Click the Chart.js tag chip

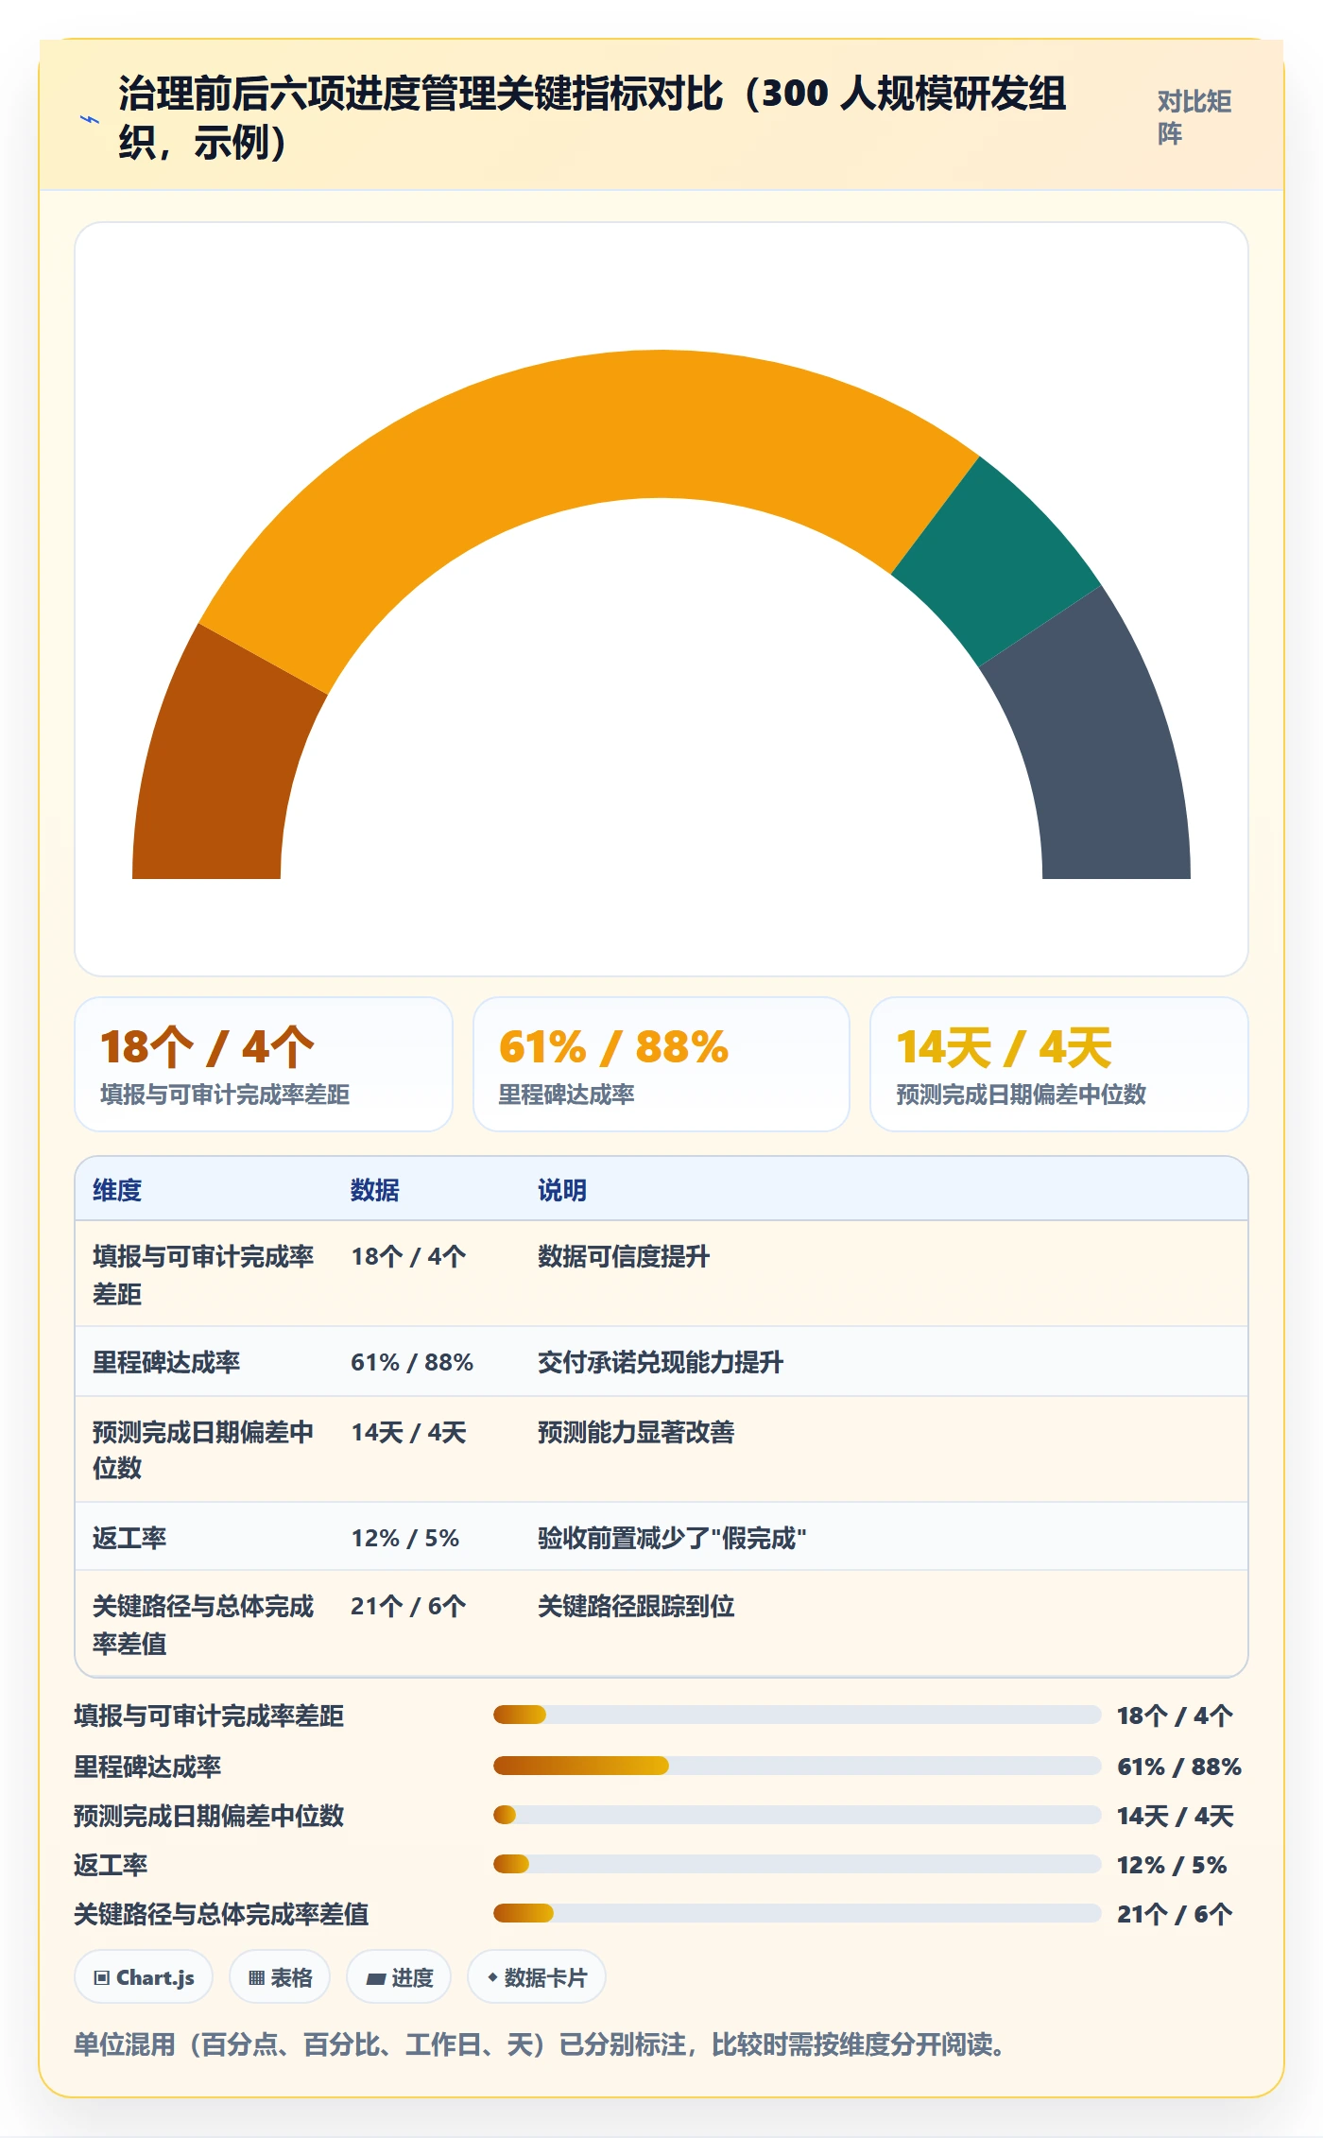[144, 1976]
